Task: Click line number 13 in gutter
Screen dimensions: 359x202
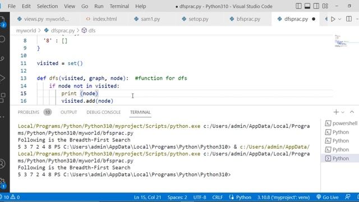Action: pyautogui.click(x=24, y=79)
